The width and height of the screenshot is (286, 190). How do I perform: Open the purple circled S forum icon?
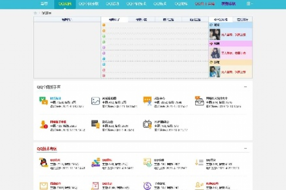147,186
